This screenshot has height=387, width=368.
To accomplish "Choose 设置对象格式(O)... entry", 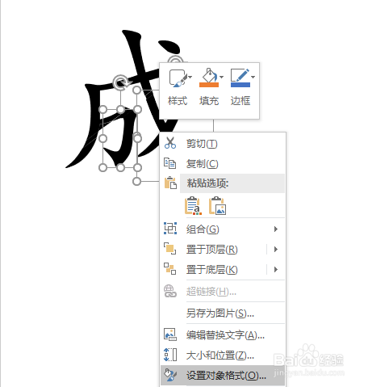I will 223,376.
